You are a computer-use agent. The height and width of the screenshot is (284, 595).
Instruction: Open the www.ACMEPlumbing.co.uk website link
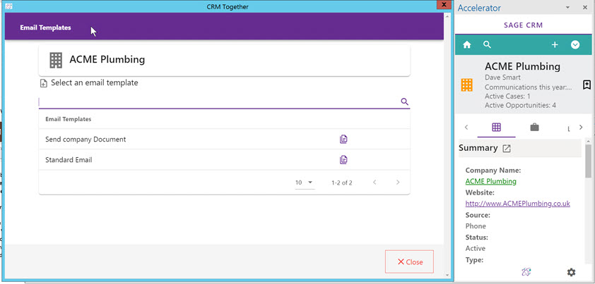(x=517, y=204)
